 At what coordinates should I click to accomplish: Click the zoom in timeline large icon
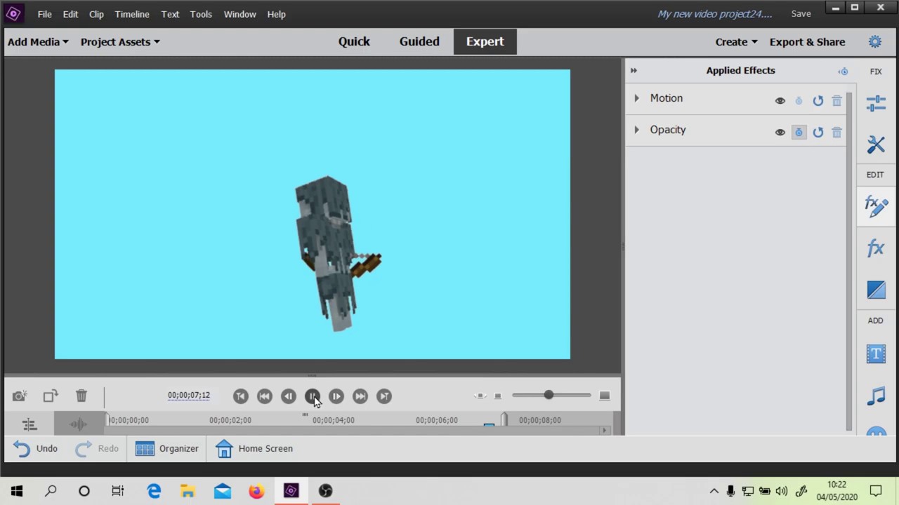pyautogui.click(x=604, y=396)
